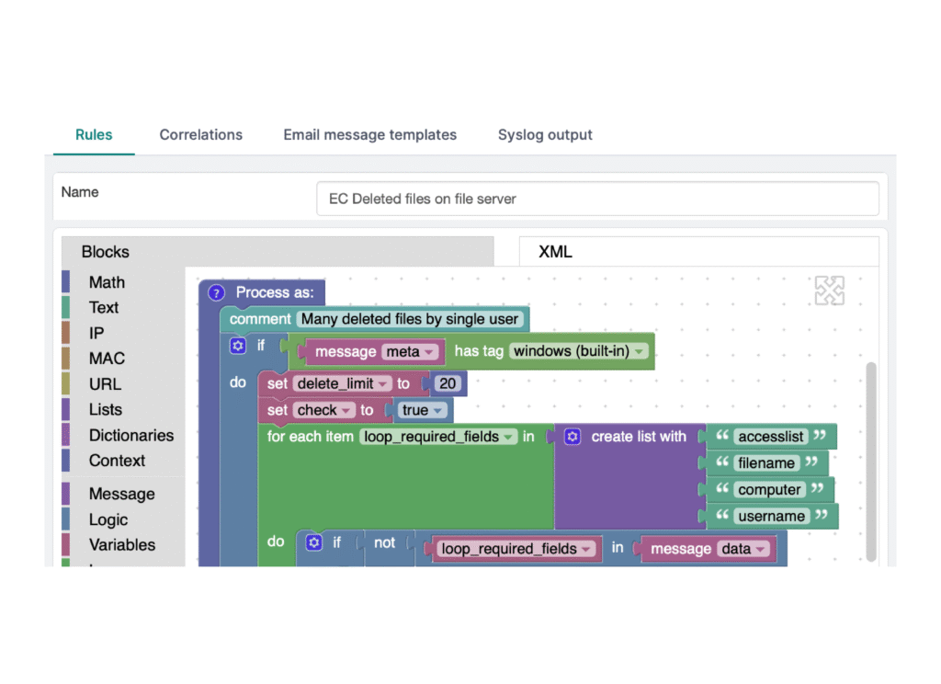Click the fullscreen expand icon in workspace
941x684 pixels.
click(x=830, y=291)
